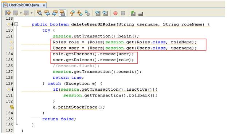Click line number 127 in gutter

[x=9, y=72]
